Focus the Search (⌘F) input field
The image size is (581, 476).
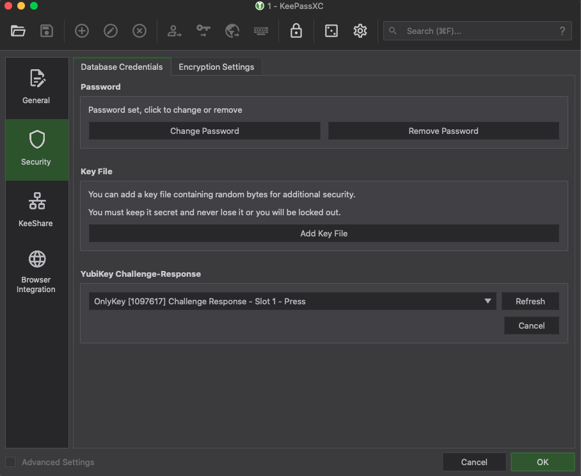pos(477,31)
